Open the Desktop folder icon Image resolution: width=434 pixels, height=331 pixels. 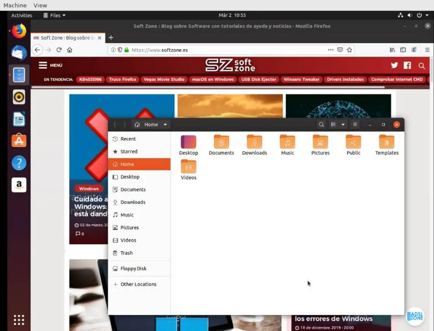click(x=188, y=145)
